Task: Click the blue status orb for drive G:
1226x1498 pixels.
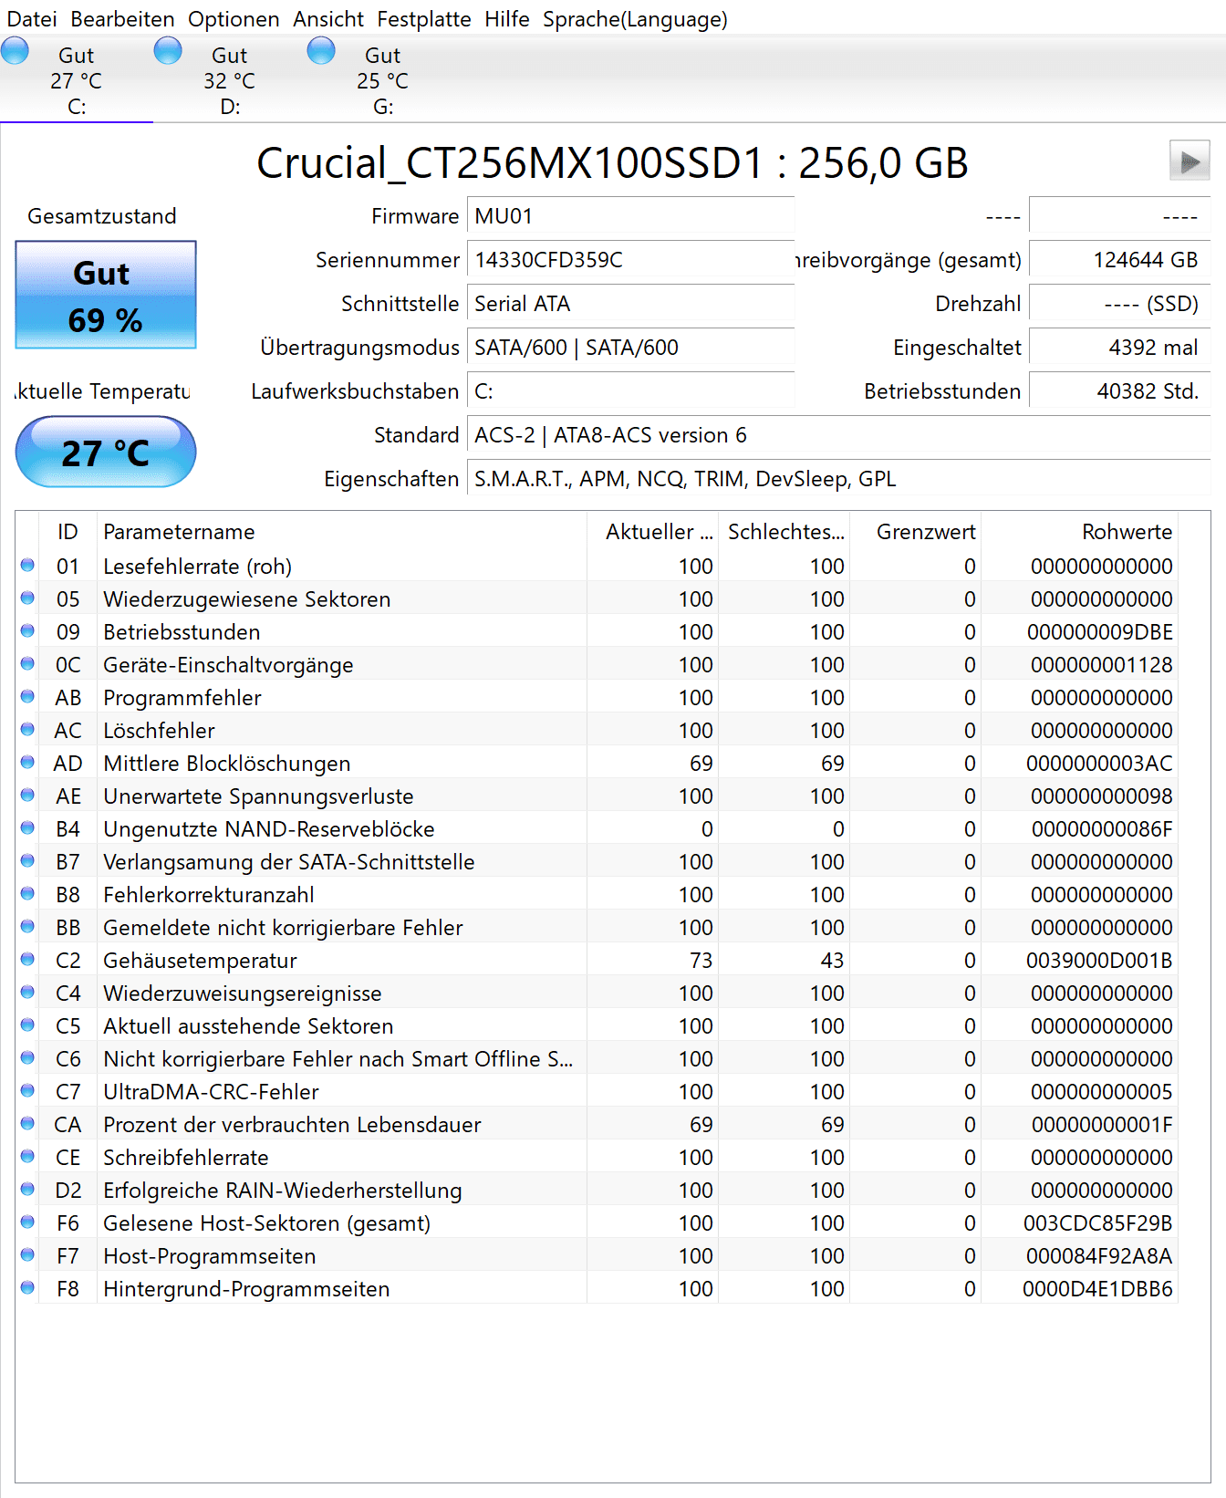Action: coord(321,51)
